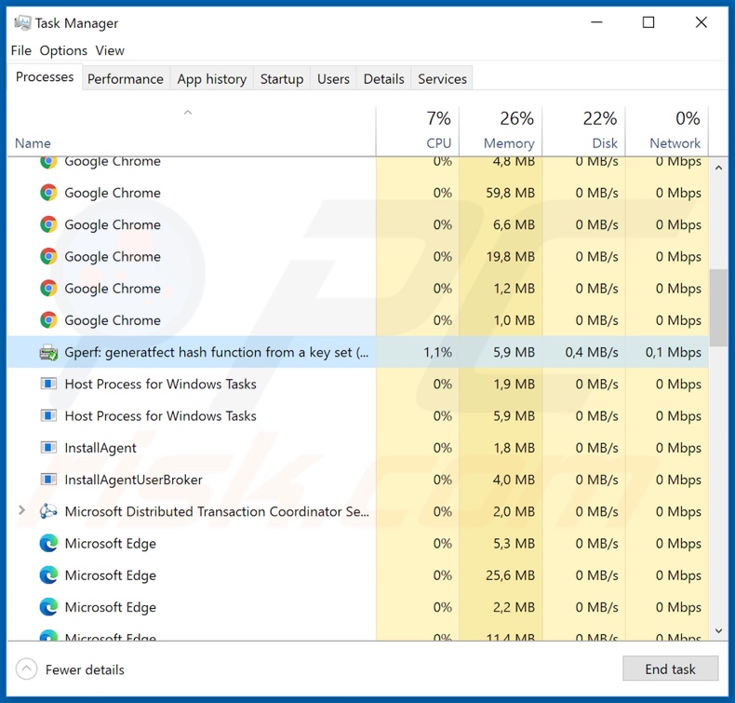The image size is (735, 703).
Task: Sort processes by Network column header
Action: click(x=667, y=131)
